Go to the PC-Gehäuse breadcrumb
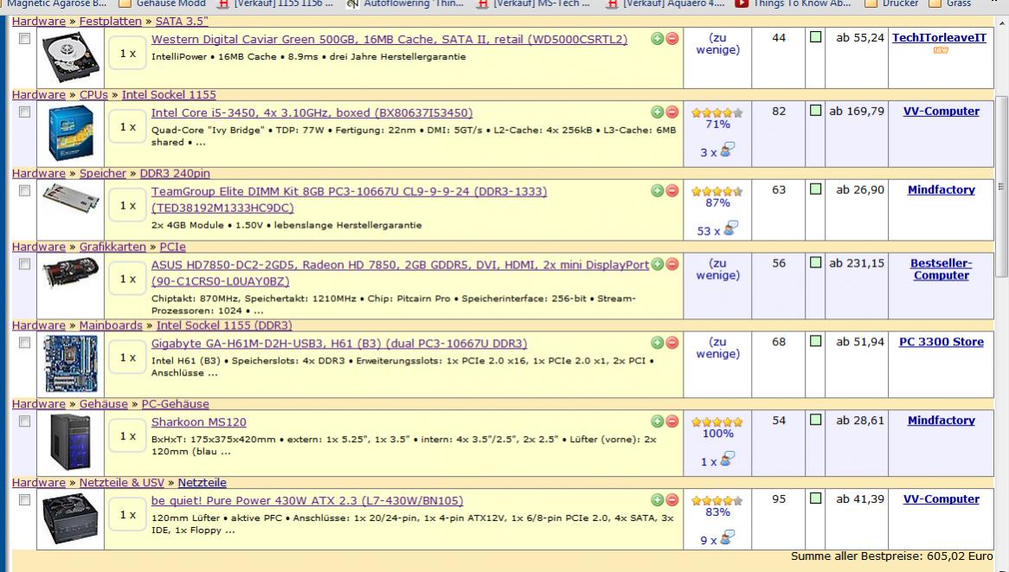This screenshot has width=1009, height=572. pos(175,403)
